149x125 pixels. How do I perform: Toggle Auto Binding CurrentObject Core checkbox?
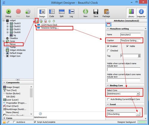pos(108,99)
